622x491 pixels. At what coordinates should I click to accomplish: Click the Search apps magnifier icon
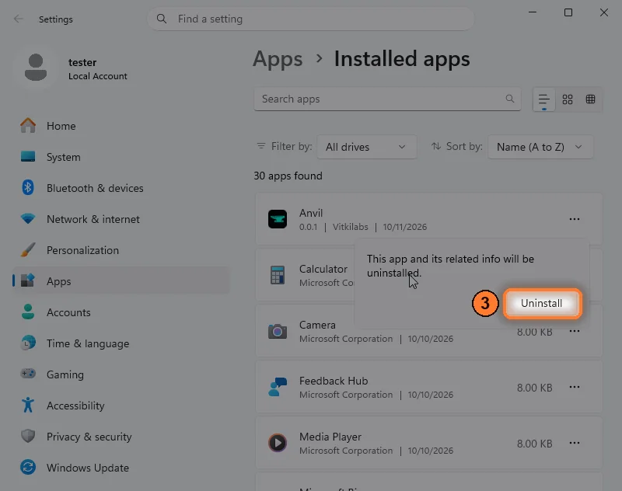pyautogui.click(x=510, y=99)
